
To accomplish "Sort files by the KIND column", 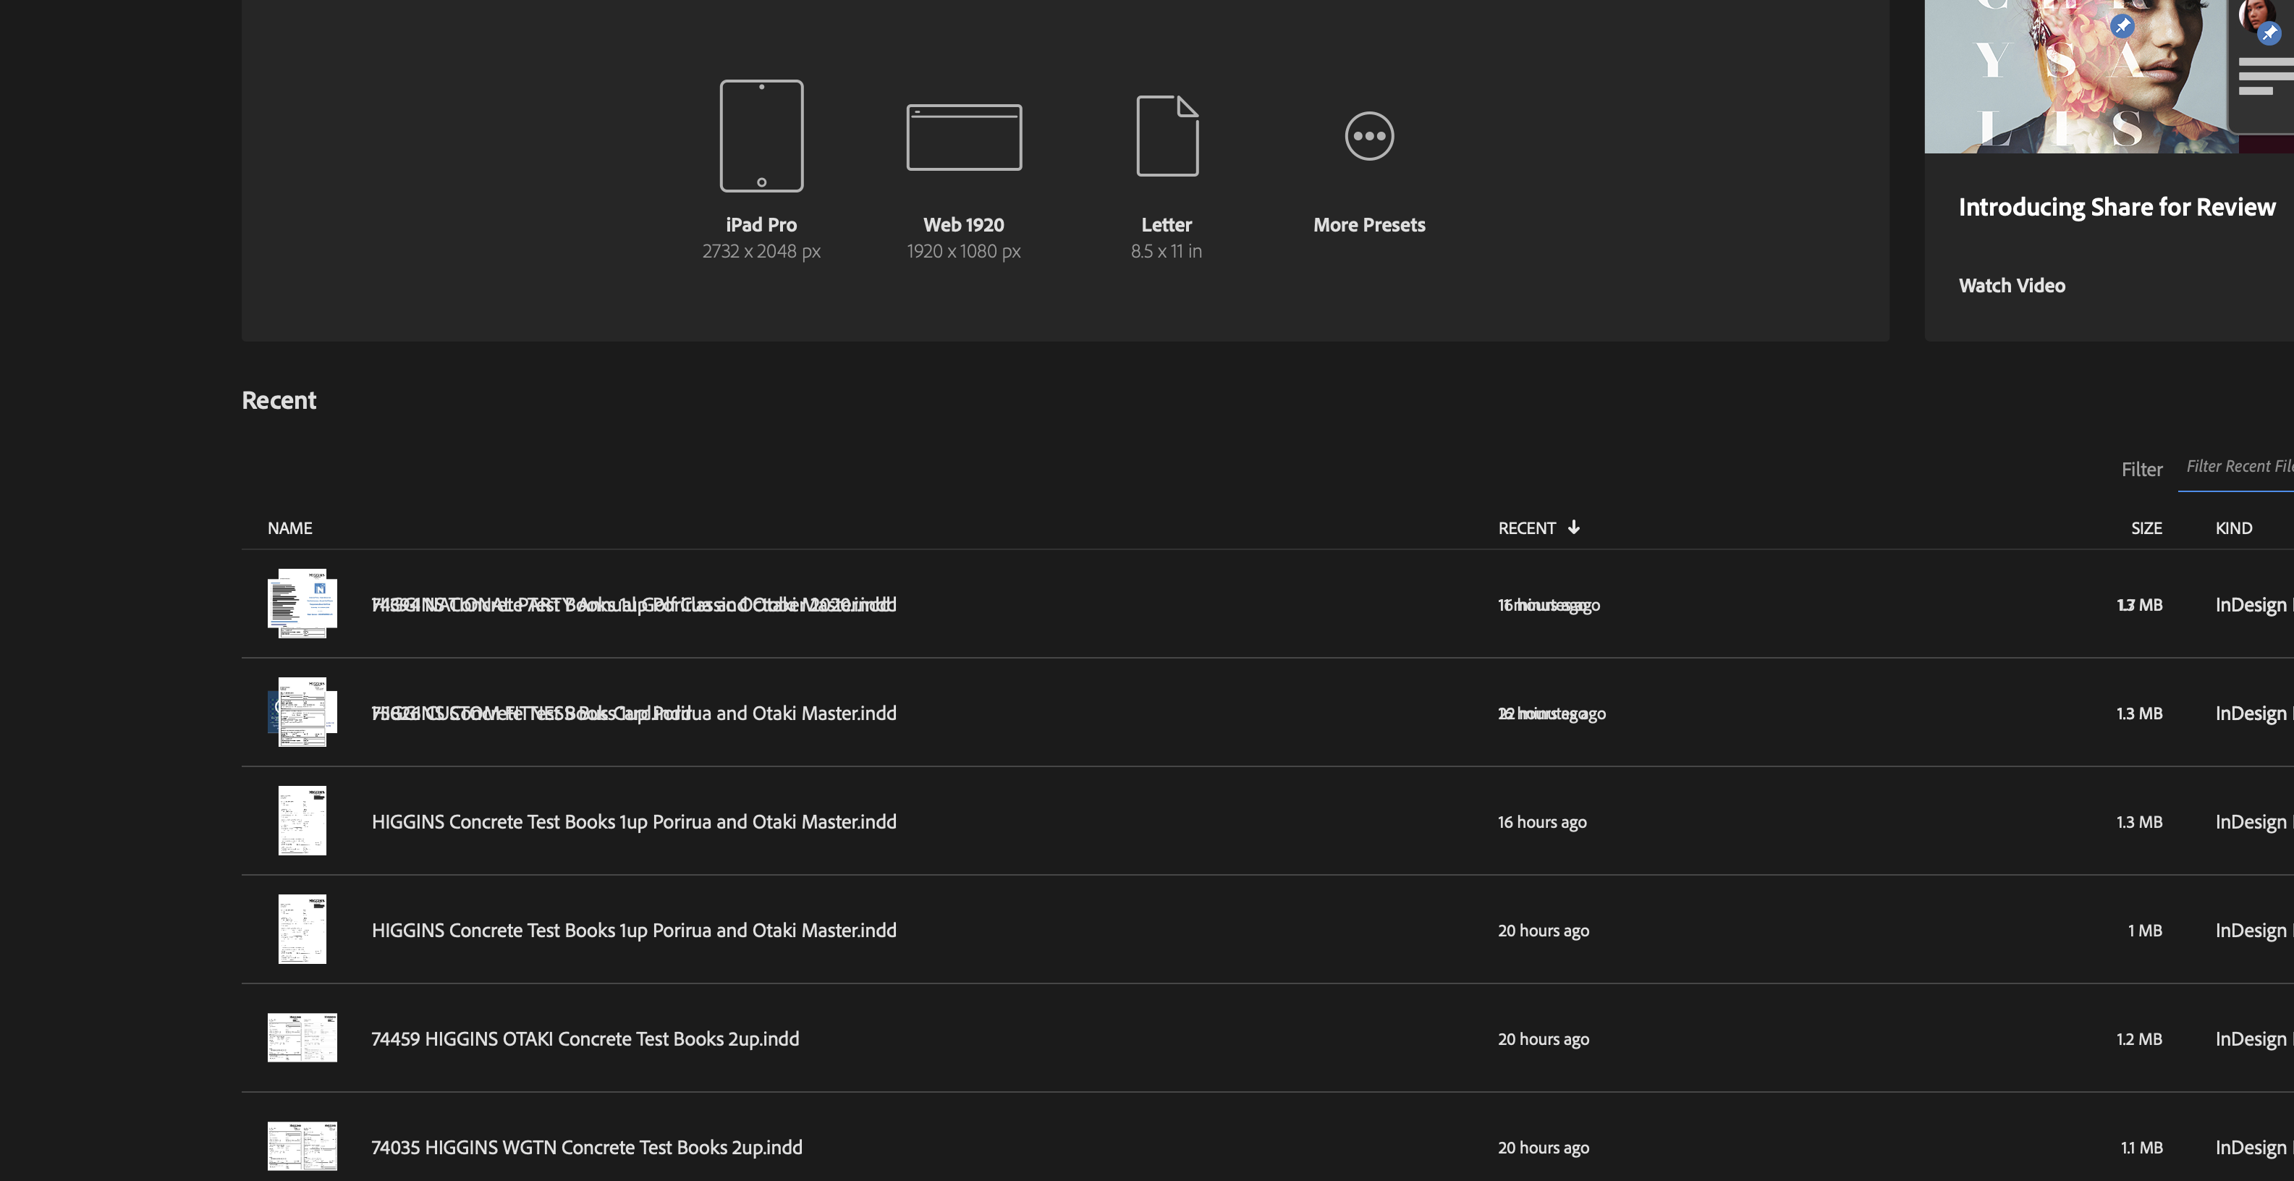I will point(2235,528).
